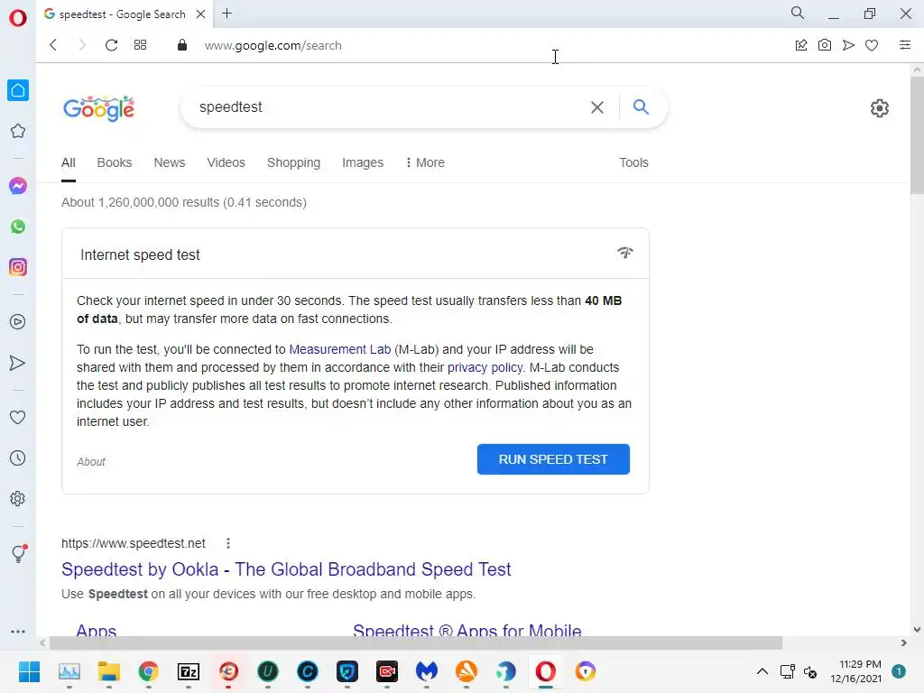Open History clock in sidebar

[18, 457]
